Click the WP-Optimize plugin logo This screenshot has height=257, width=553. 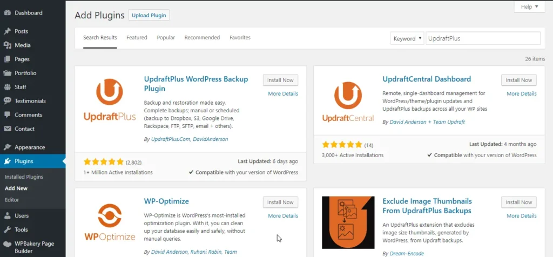tap(110, 222)
